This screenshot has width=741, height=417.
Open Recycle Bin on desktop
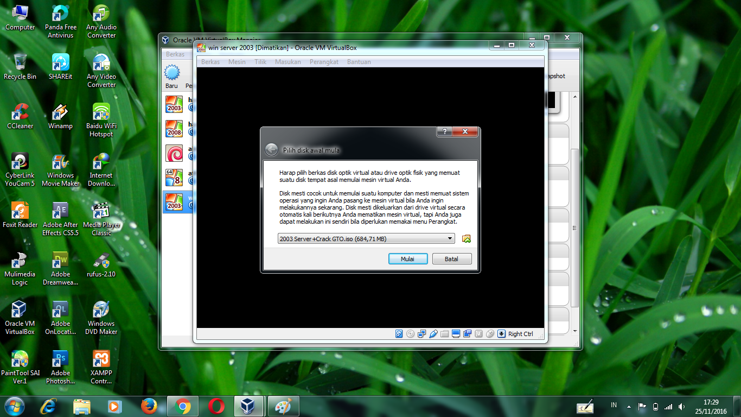(x=20, y=67)
